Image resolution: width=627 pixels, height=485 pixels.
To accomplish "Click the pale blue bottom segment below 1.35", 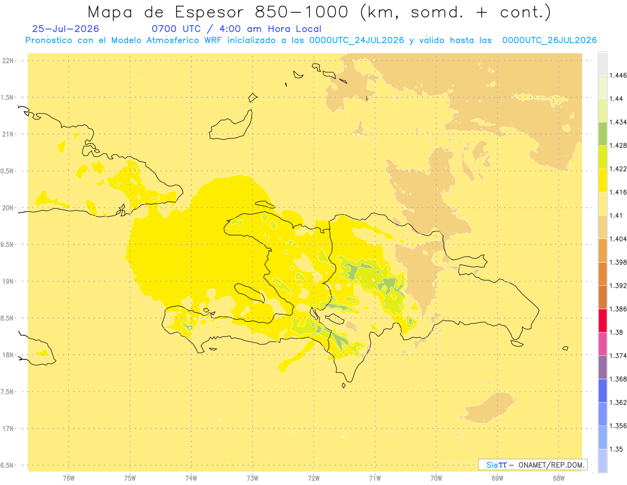I will pyautogui.click(x=602, y=461).
